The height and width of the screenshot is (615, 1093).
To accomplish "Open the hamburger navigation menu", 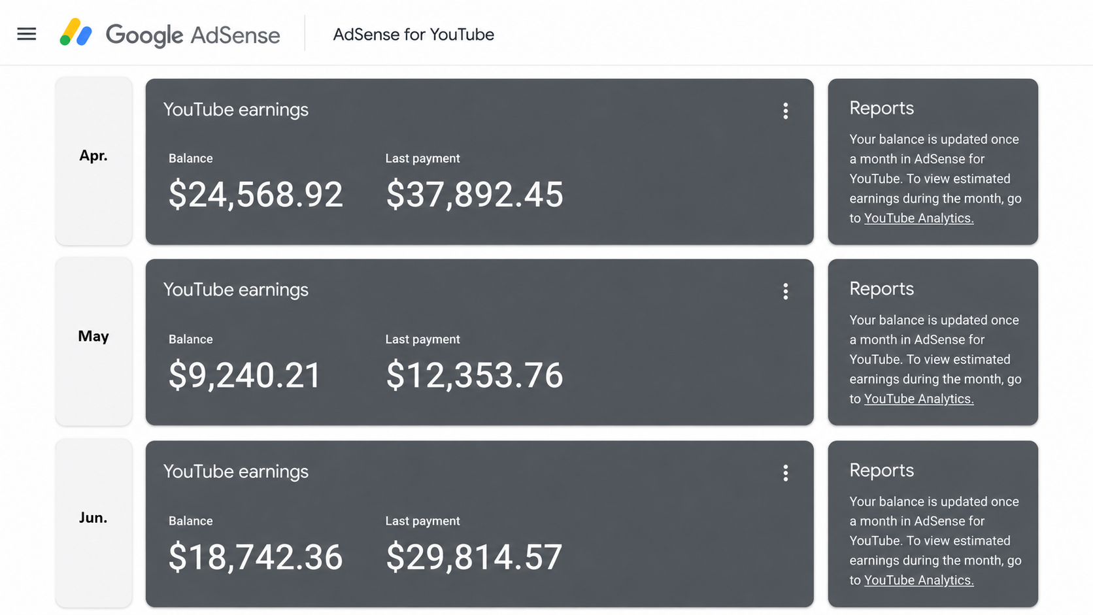I will point(27,34).
